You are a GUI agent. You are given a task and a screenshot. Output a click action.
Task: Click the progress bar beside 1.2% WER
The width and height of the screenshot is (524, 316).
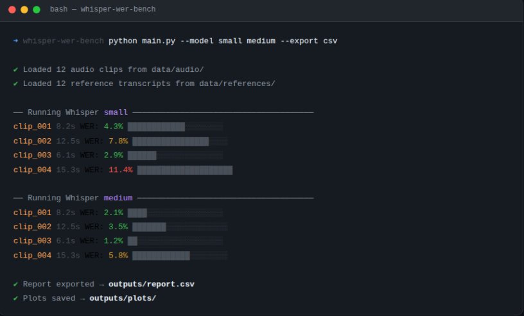click(x=175, y=241)
